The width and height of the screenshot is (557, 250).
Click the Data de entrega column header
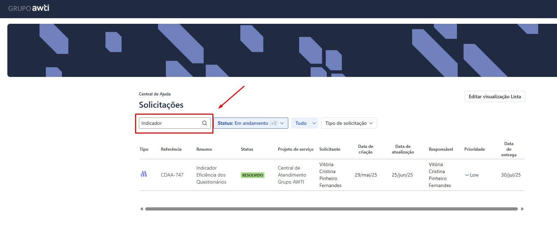(x=509, y=149)
